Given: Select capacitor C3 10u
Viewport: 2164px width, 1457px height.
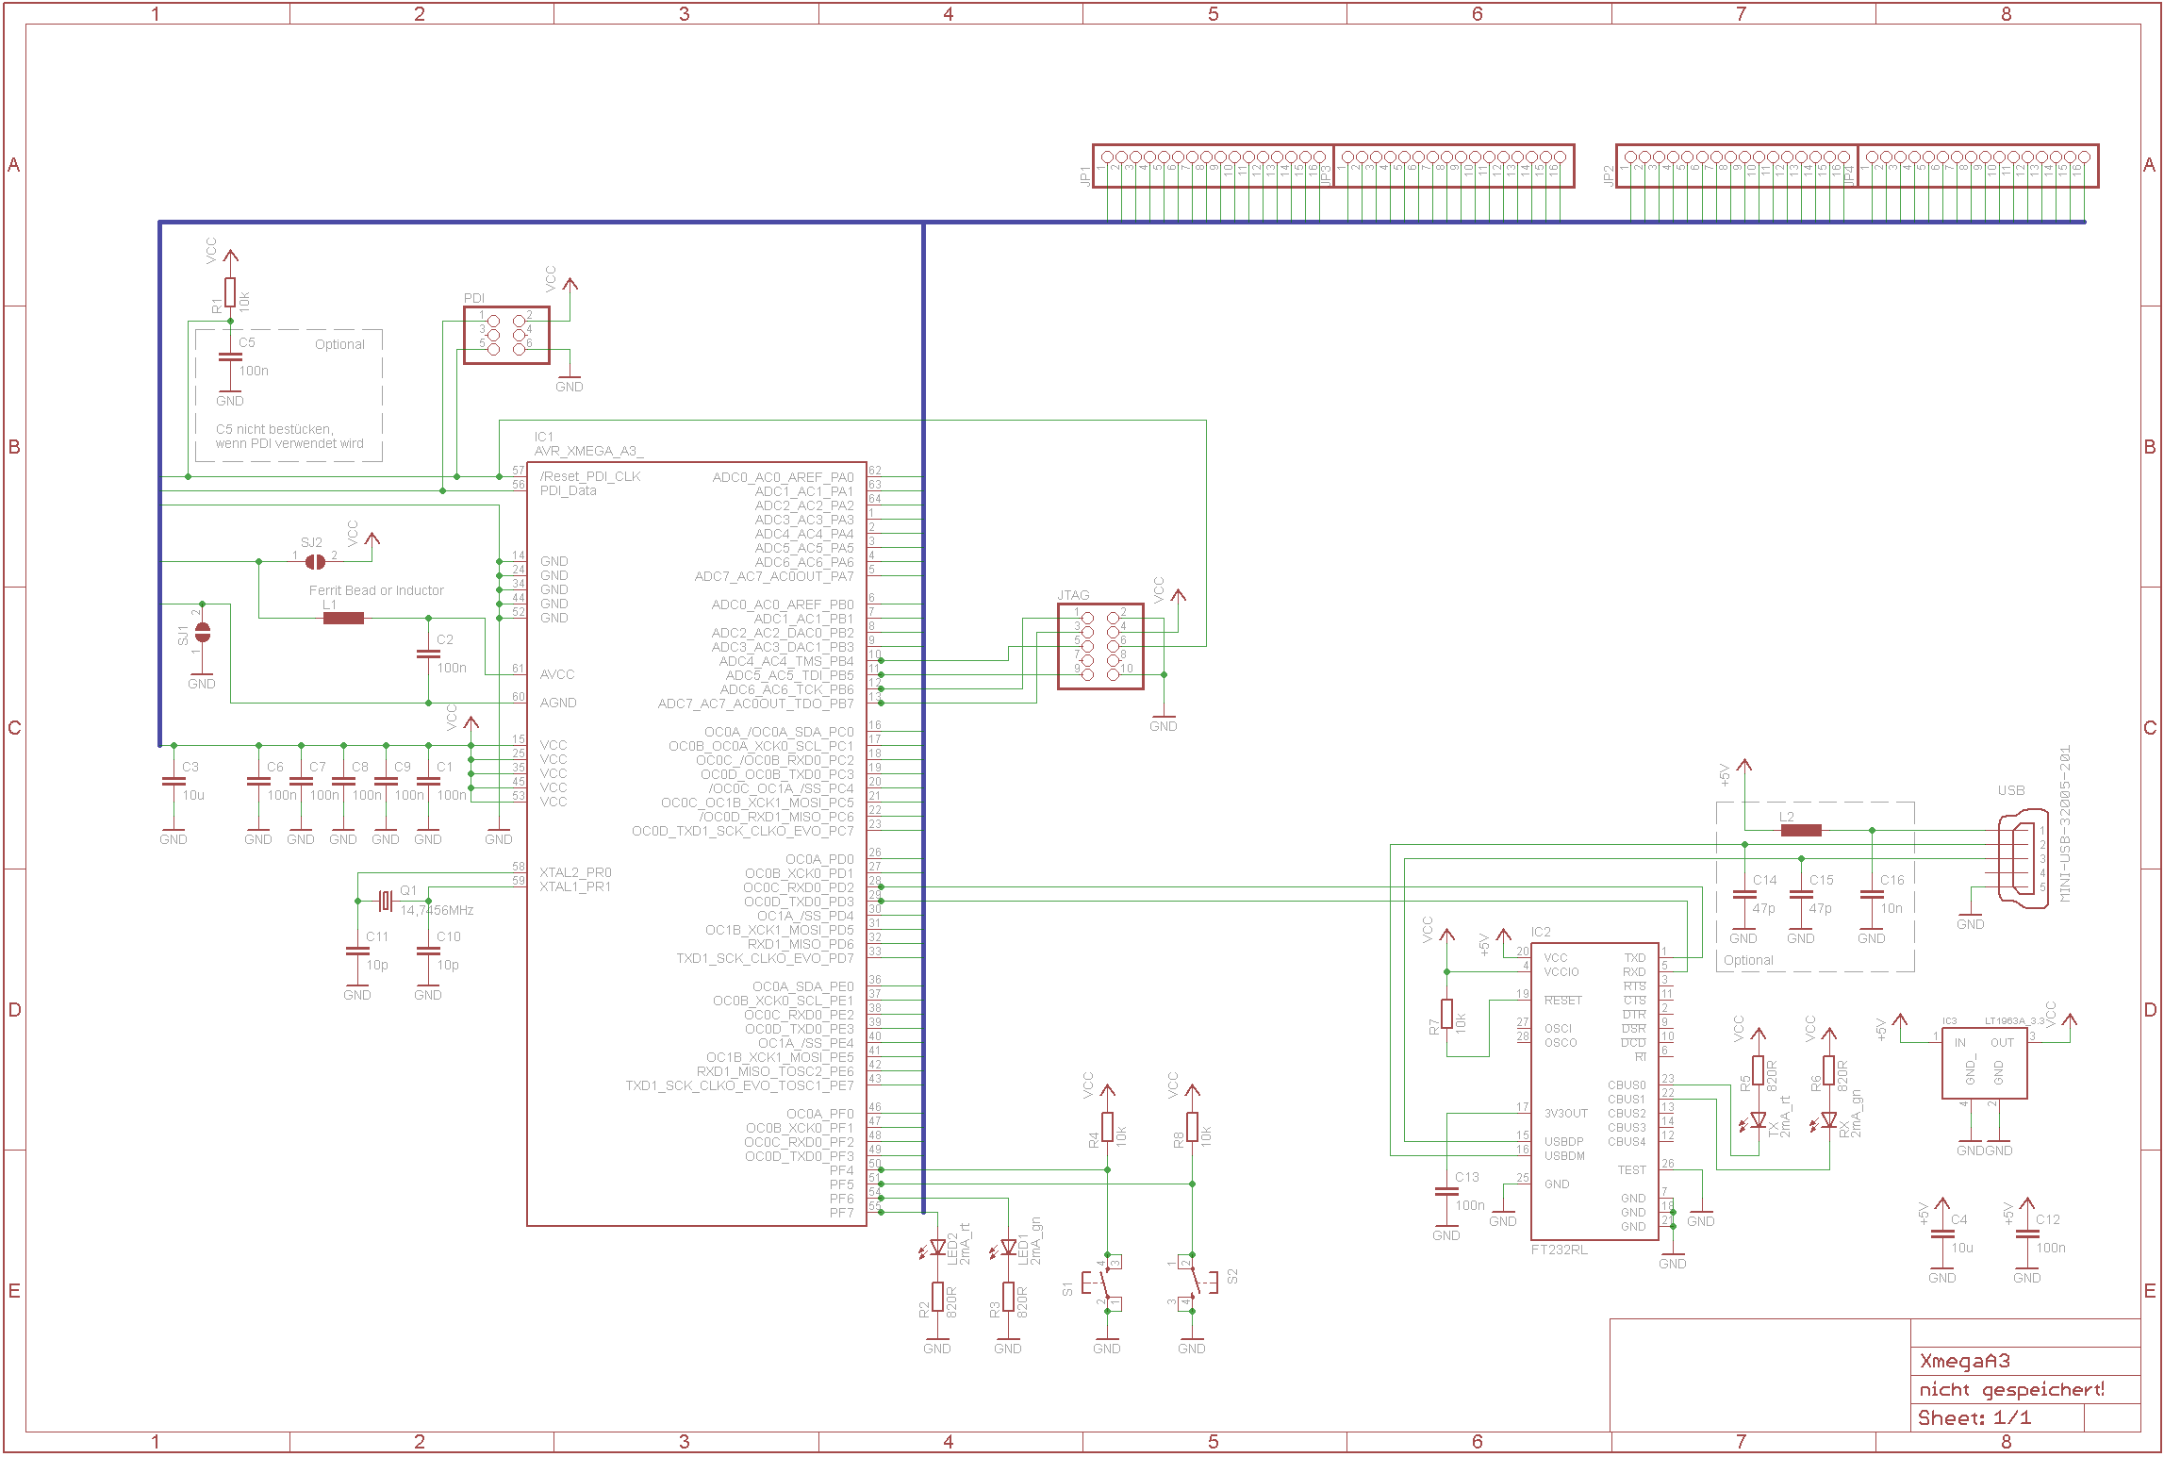Looking at the screenshot, I should [x=173, y=781].
